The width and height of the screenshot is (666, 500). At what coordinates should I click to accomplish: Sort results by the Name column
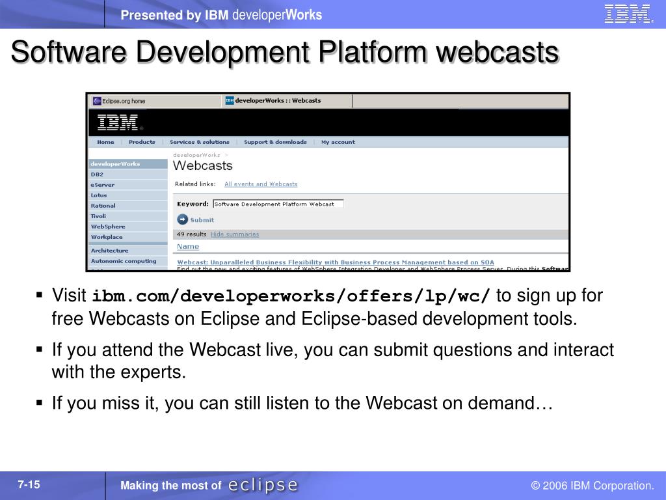click(188, 247)
